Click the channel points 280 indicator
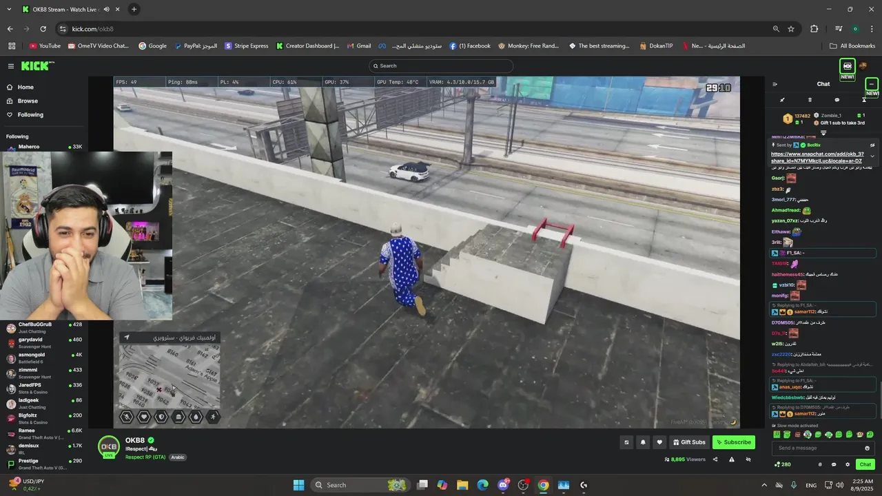 (x=782, y=464)
